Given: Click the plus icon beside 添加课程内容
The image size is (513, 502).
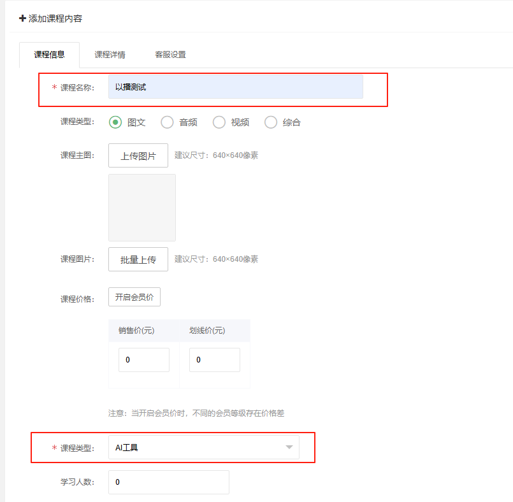Looking at the screenshot, I should 23,18.
